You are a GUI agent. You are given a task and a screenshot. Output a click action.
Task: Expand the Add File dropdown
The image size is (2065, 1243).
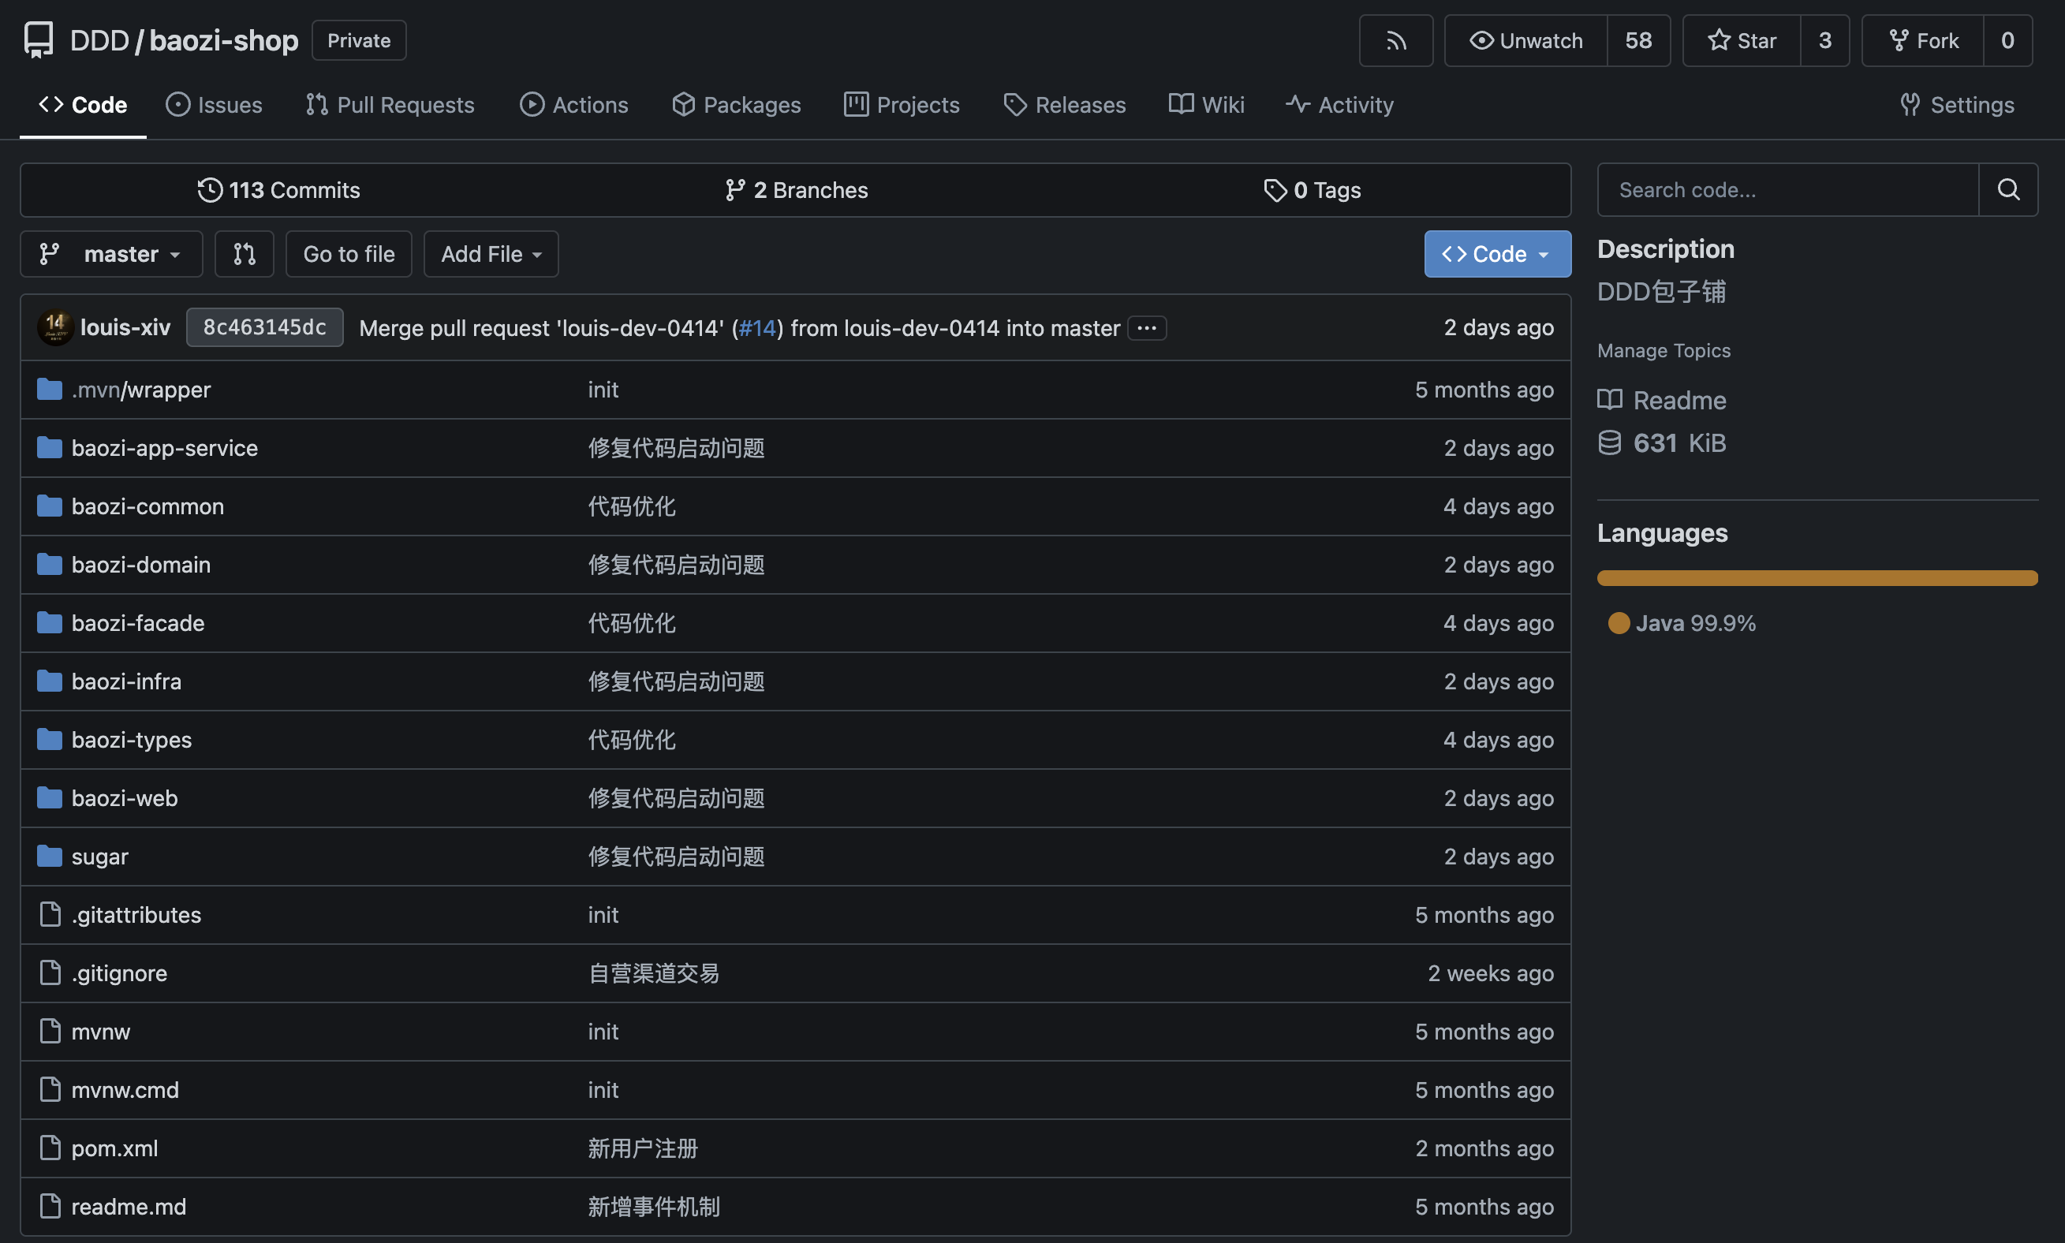pyautogui.click(x=491, y=254)
